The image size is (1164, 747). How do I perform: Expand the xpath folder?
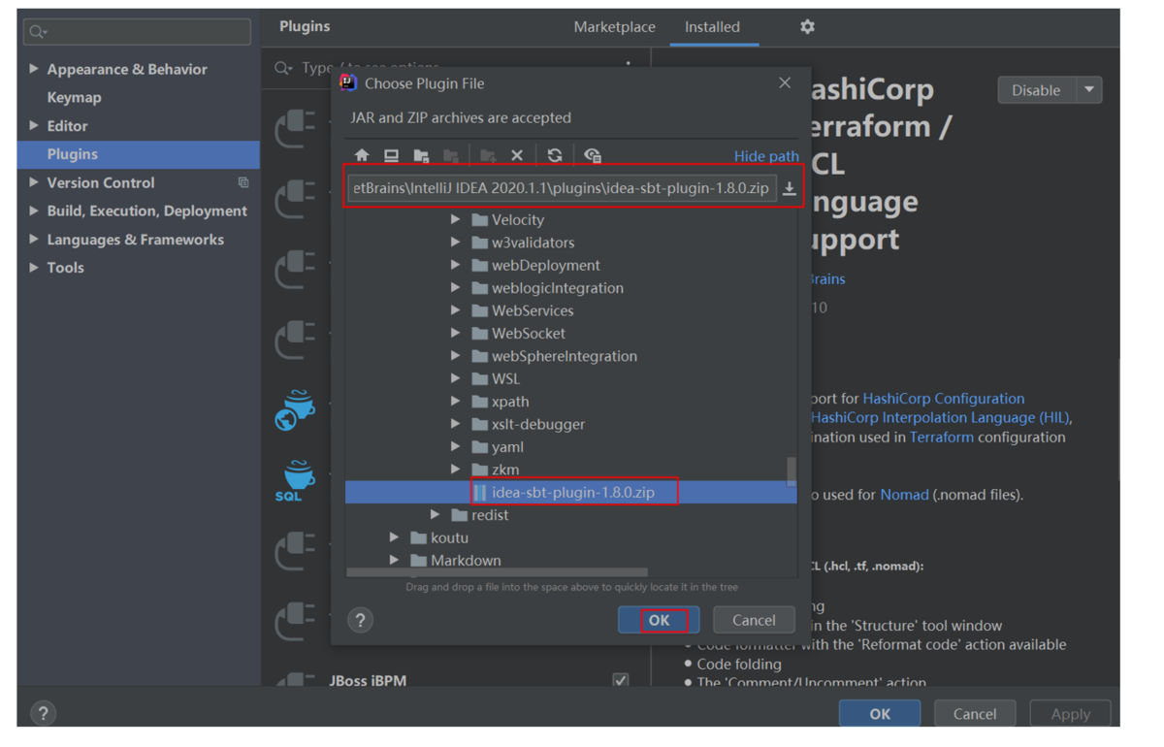coord(455,402)
